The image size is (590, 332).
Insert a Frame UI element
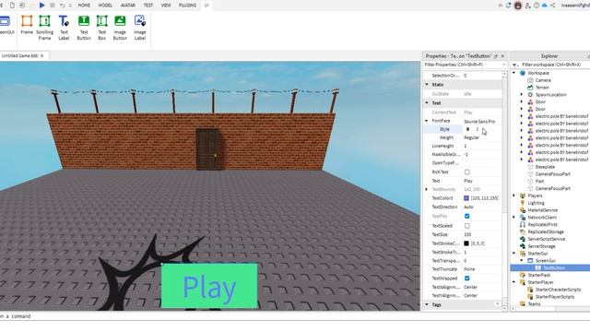coord(27,25)
